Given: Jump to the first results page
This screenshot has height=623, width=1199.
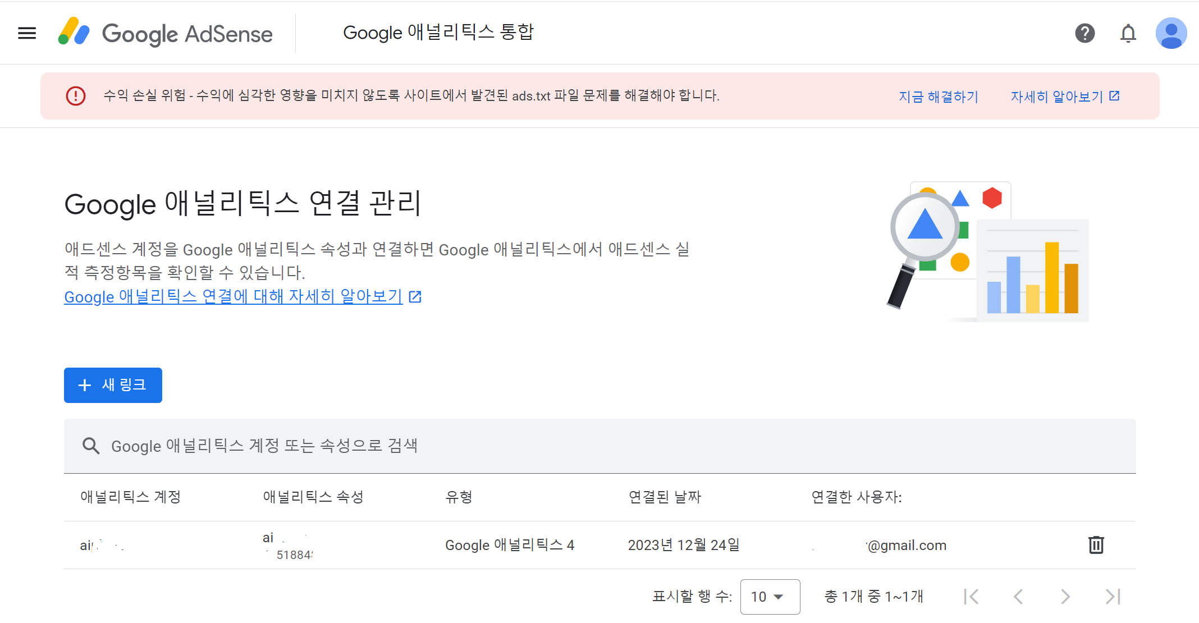Looking at the screenshot, I should (971, 597).
